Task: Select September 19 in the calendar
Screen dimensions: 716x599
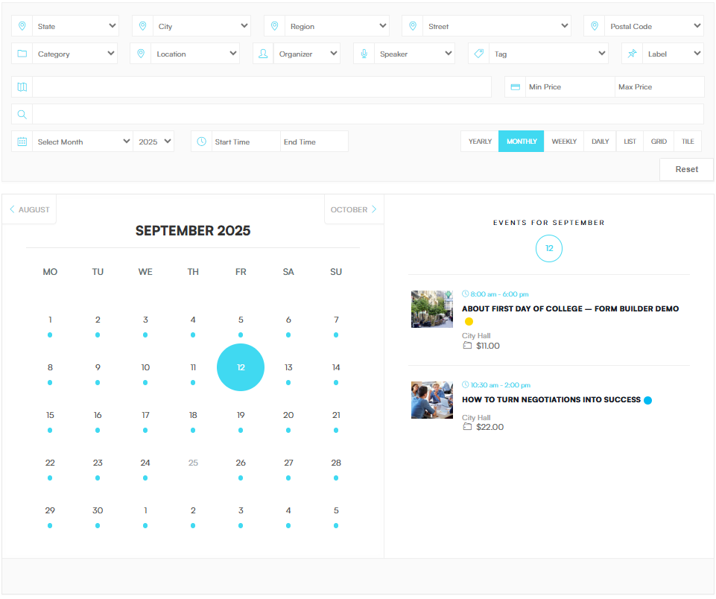Action: pos(241,416)
